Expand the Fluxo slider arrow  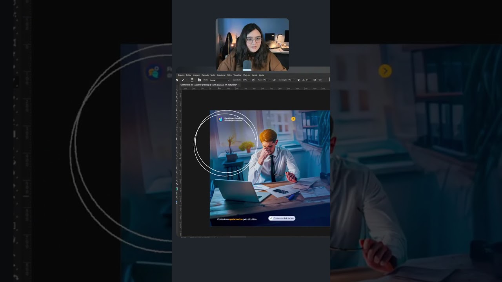(270, 80)
